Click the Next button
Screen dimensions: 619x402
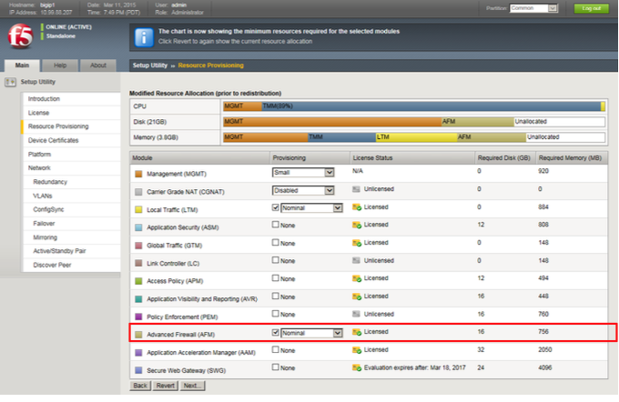tap(192, 386)
